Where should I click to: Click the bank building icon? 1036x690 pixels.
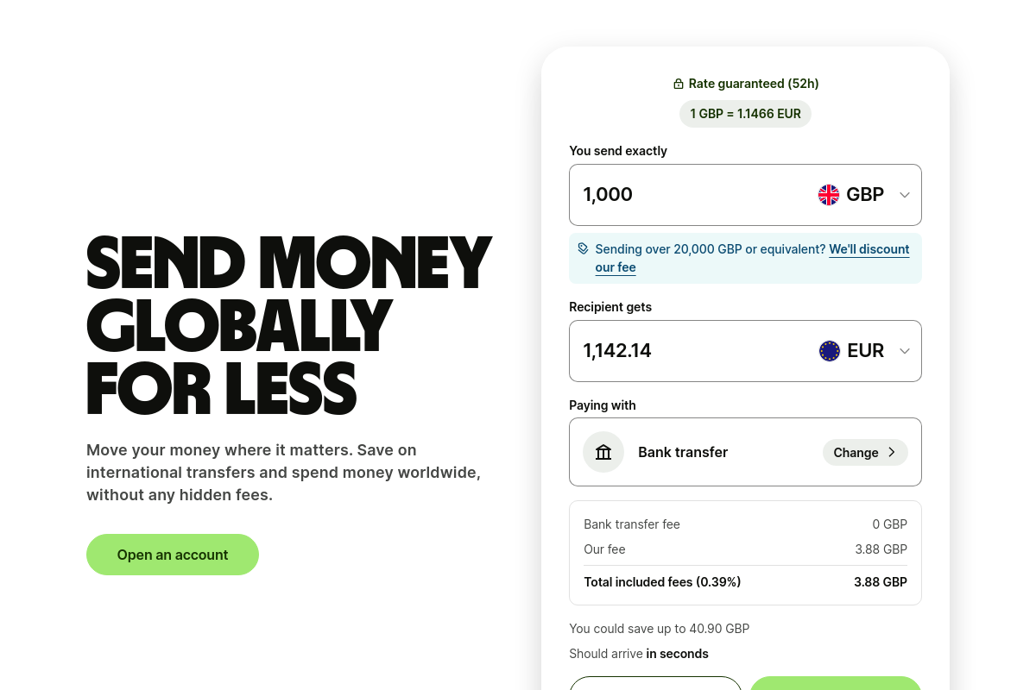(x=603, y=452)
